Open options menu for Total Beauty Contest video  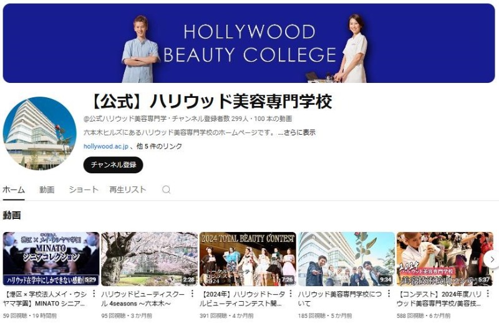(x=291, y=294)
